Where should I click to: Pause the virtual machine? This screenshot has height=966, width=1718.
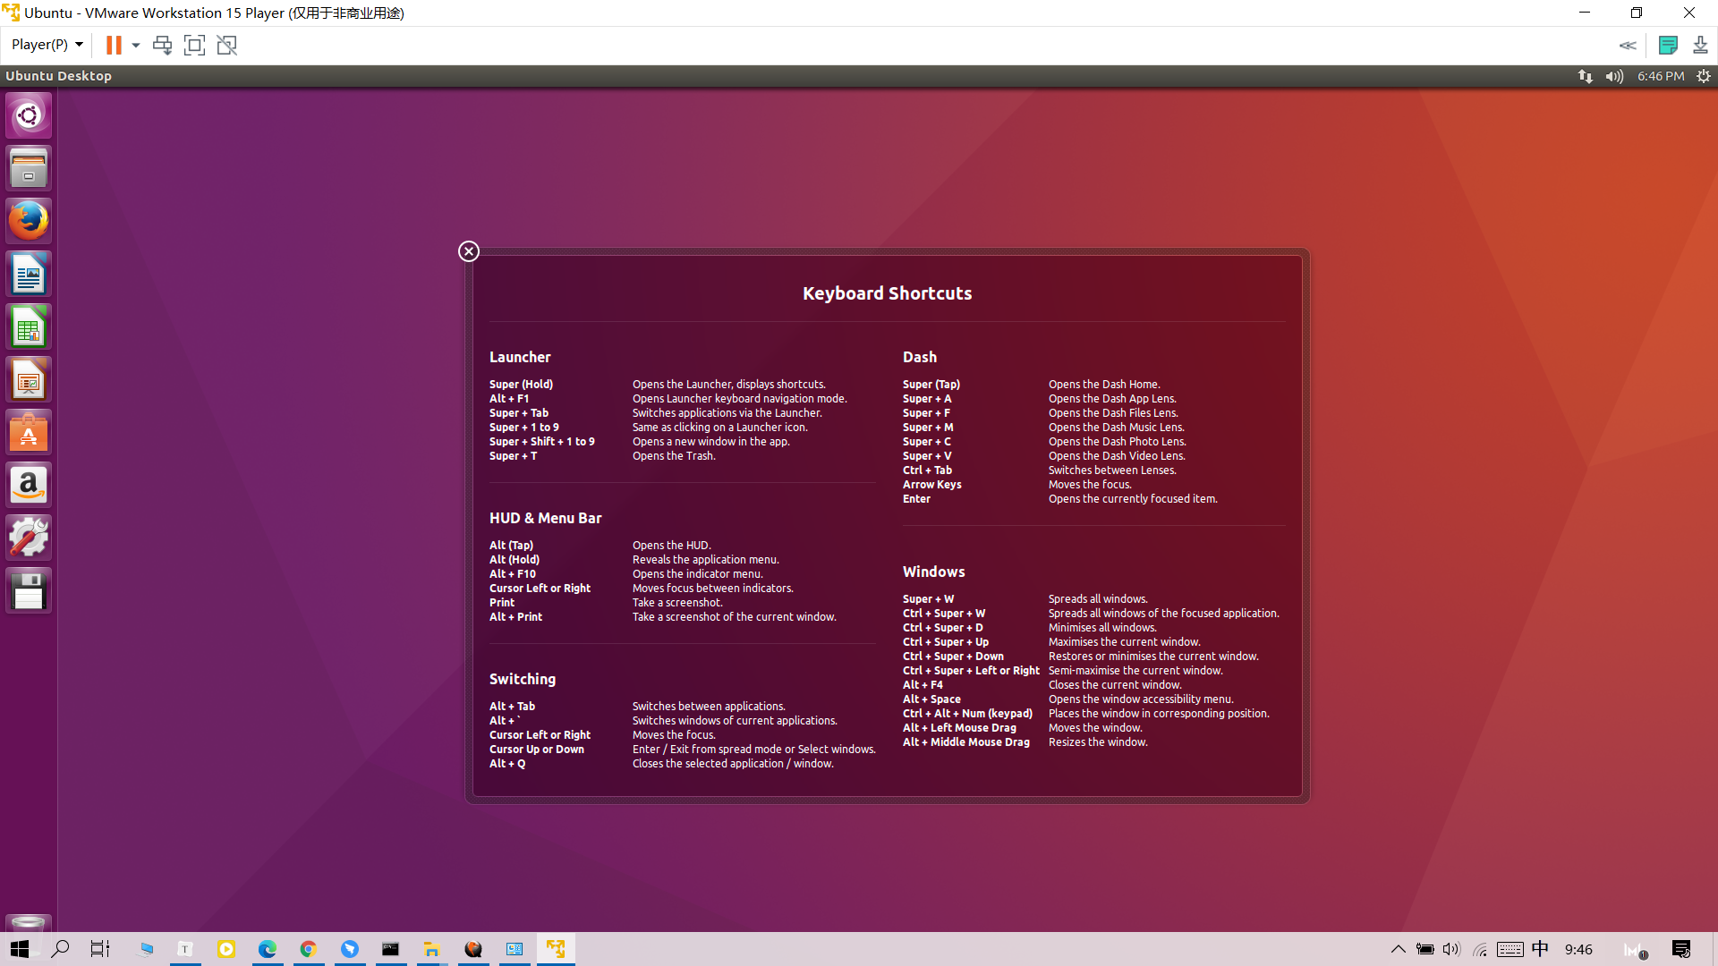114,45
